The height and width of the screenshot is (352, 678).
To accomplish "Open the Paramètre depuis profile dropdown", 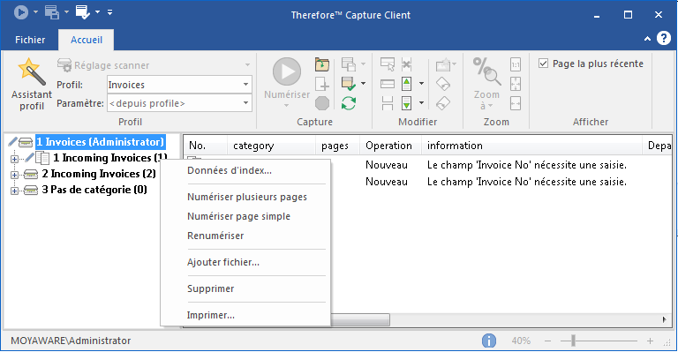I will click(x=245, y=103).
